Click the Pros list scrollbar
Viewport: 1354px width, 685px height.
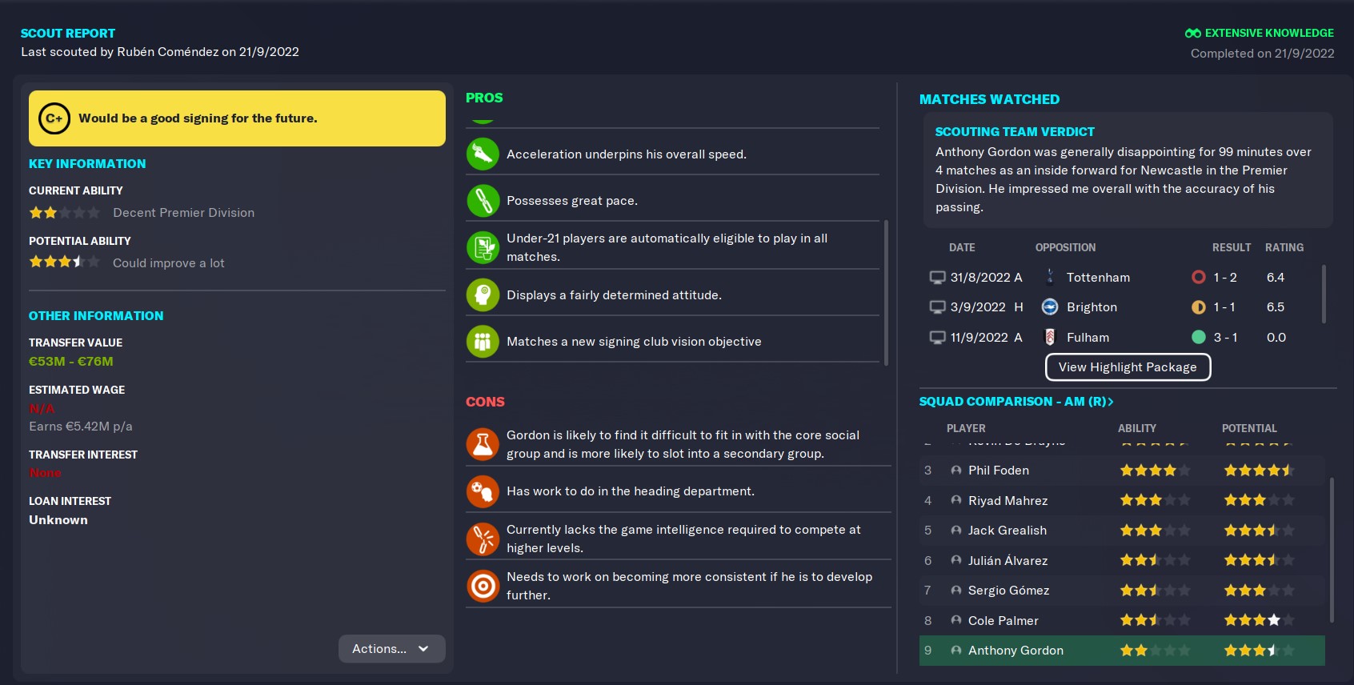pos(886,292)
